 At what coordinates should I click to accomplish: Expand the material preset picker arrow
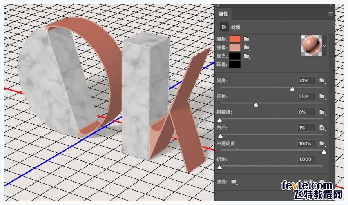(324, 45)
